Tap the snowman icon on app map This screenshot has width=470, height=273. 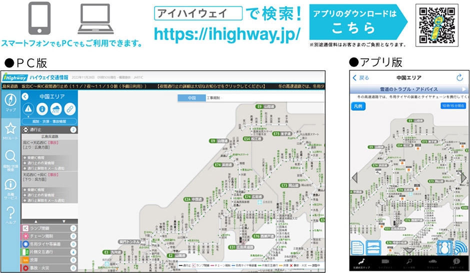[444, 248]
